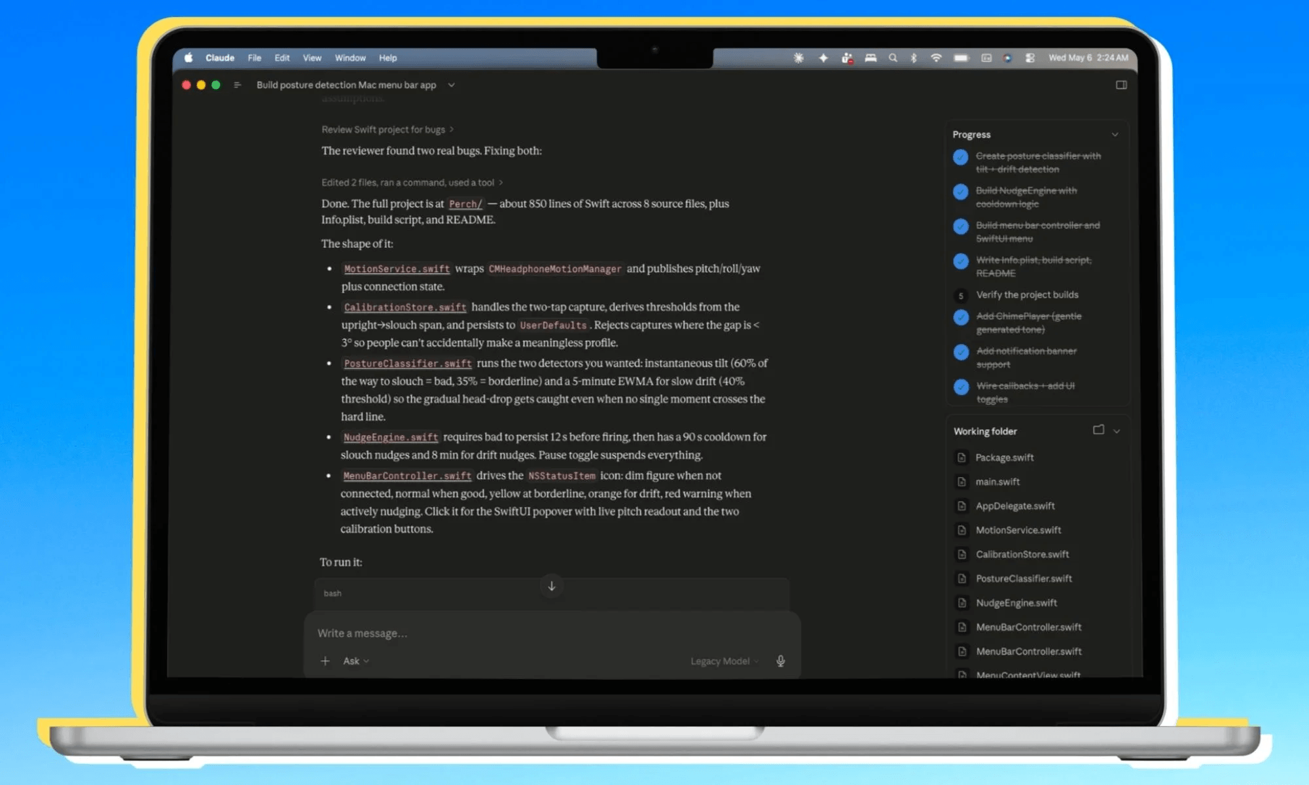
Task: Click the Wi-Fi status icon
Action: [x=936, y=58]
